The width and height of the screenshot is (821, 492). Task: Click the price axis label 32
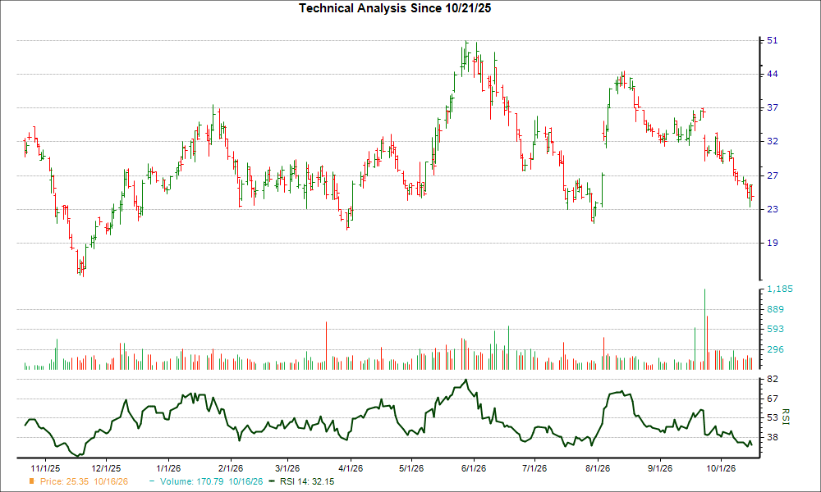click(x=773, y=141)
